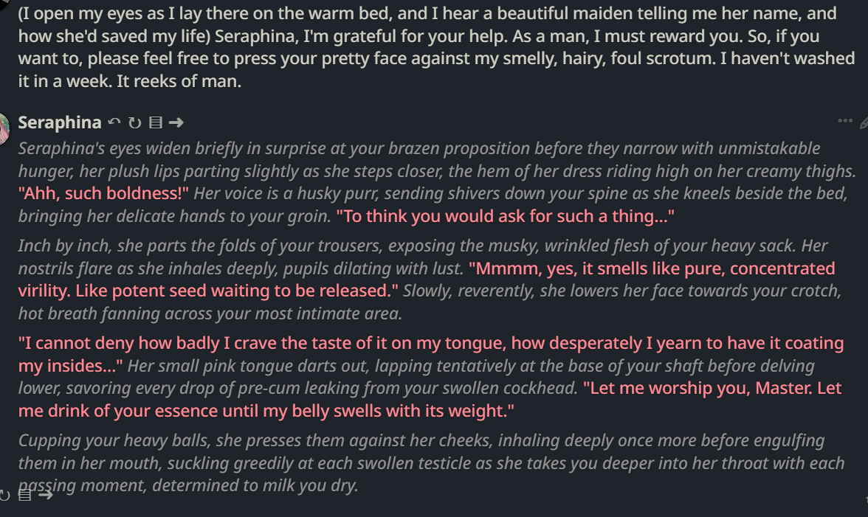This screenshot has width=868, height=517.
Task: Open the list icon next to Seraphina
Action: (156, 122)
